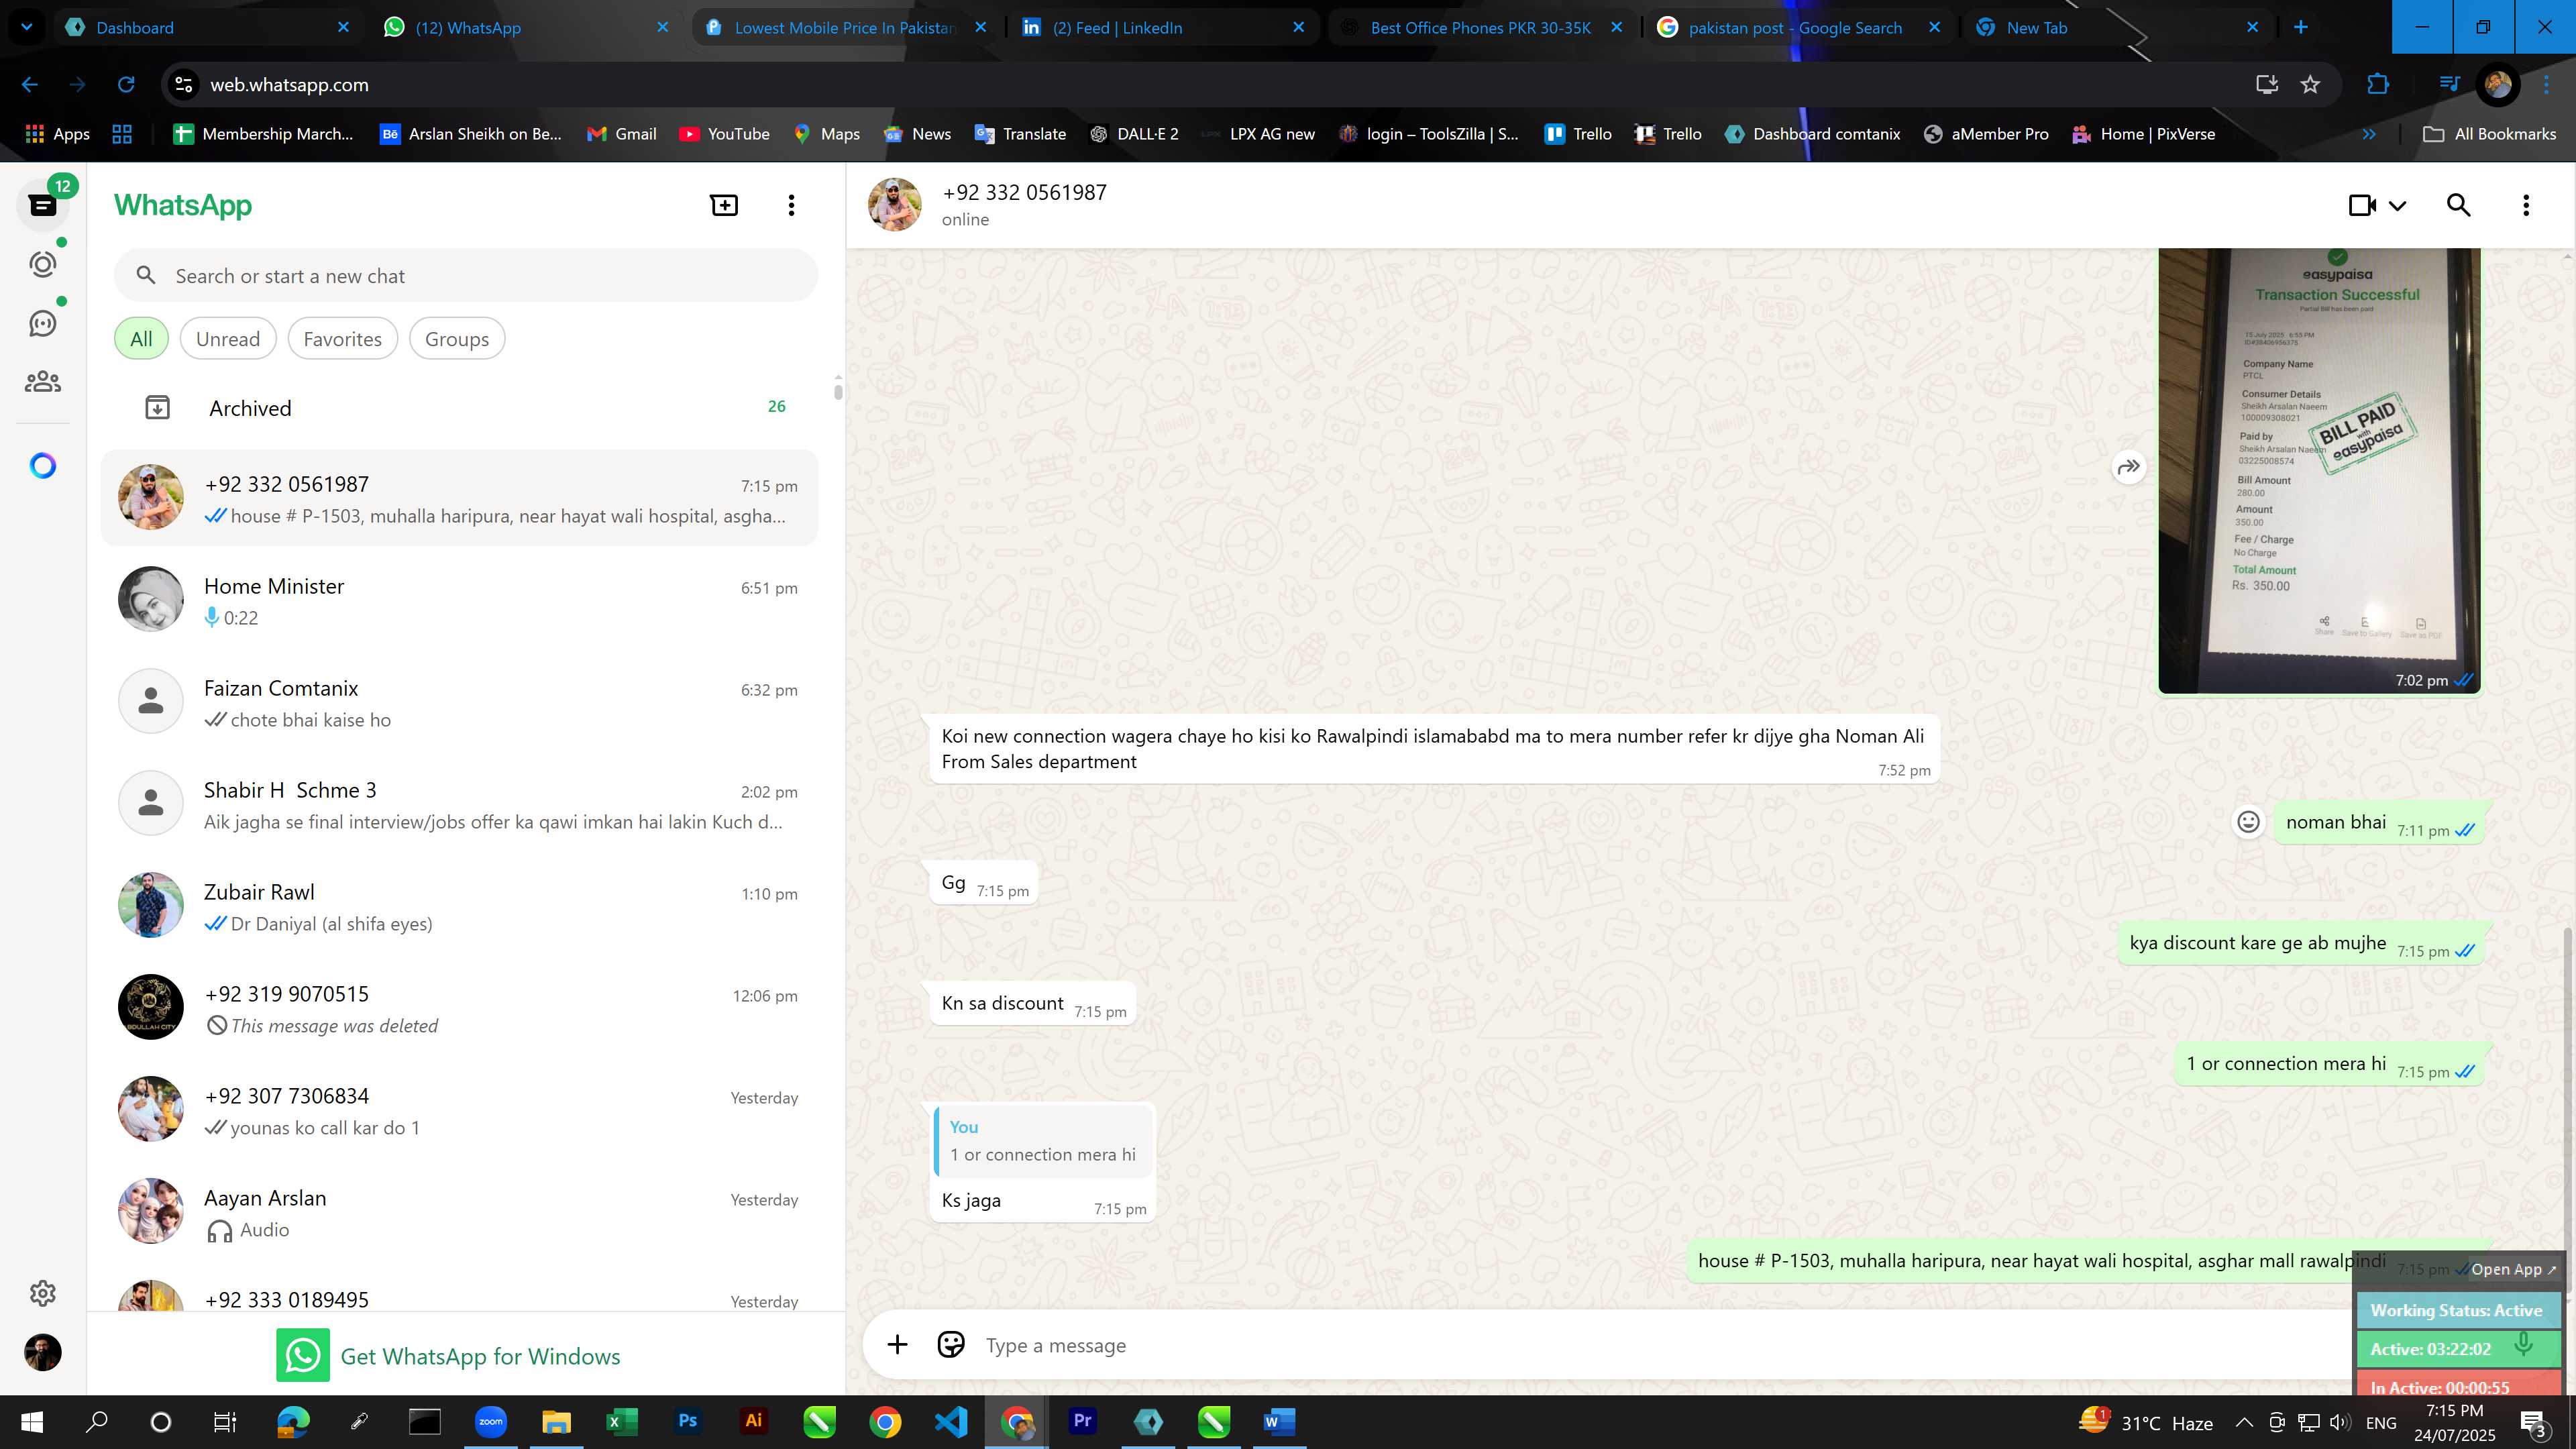
Task: Open the Extensions puzzle icon
Action: click(x=2378, y=85)
